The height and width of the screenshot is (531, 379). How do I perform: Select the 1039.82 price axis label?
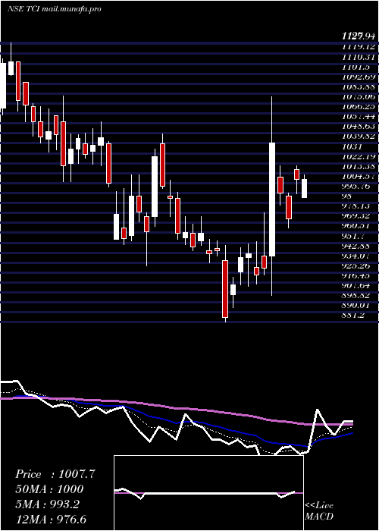(360, 136)
